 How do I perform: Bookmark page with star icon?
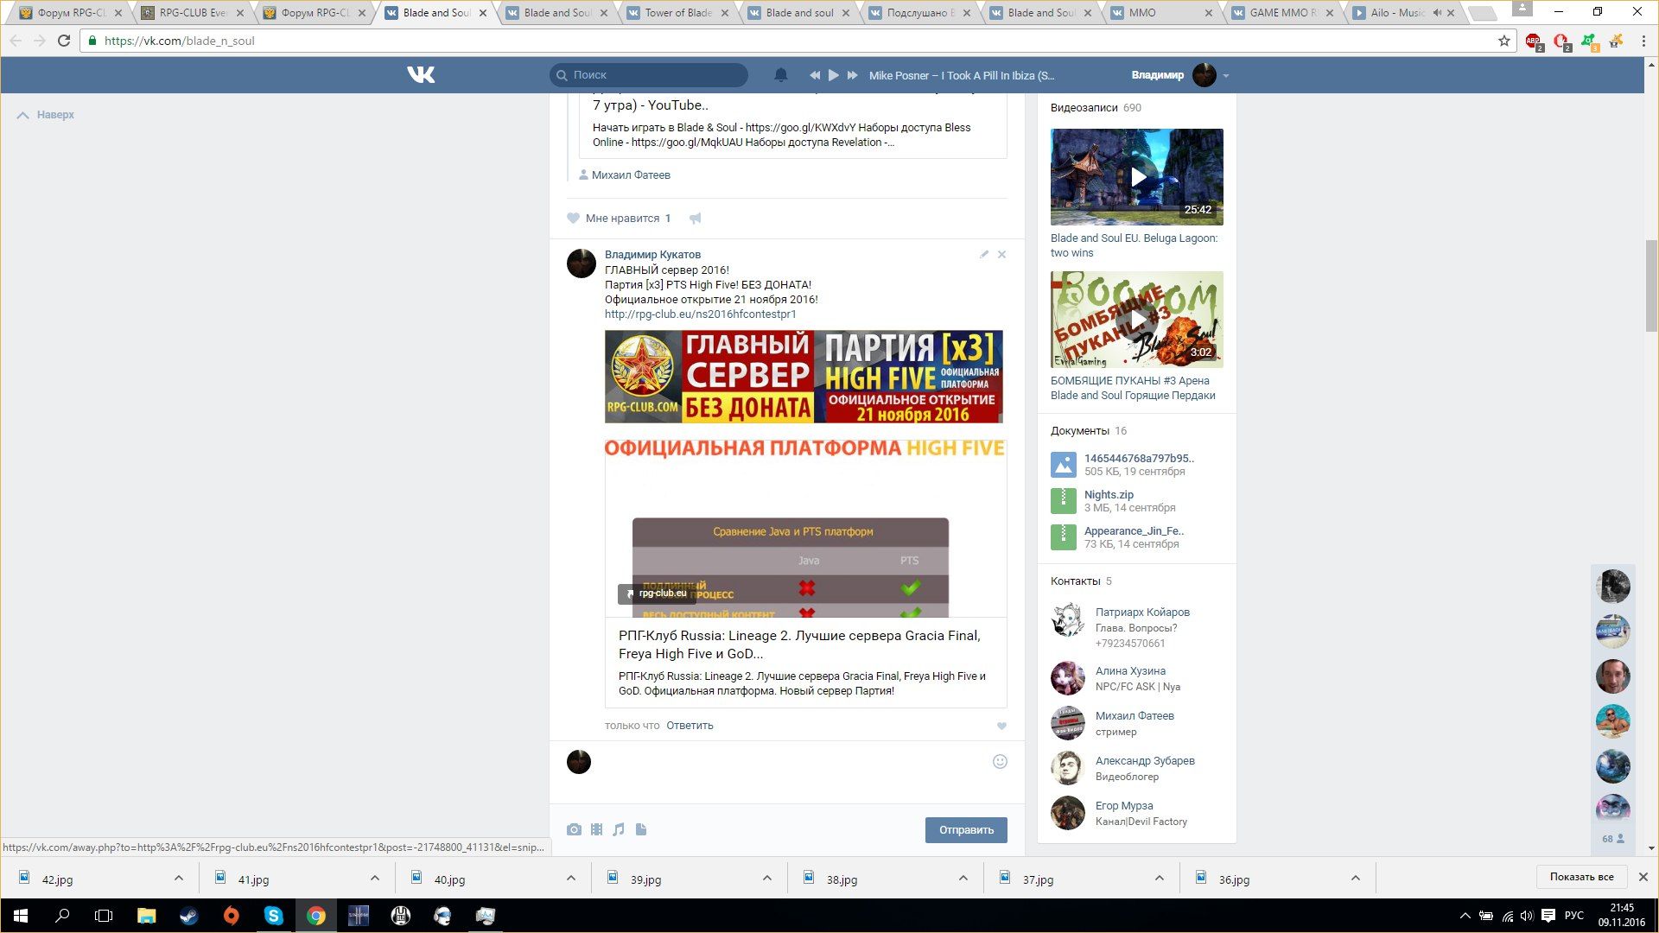click(x=1504, y=41)
